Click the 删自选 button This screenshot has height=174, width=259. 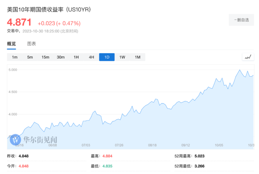pos(241,20)
